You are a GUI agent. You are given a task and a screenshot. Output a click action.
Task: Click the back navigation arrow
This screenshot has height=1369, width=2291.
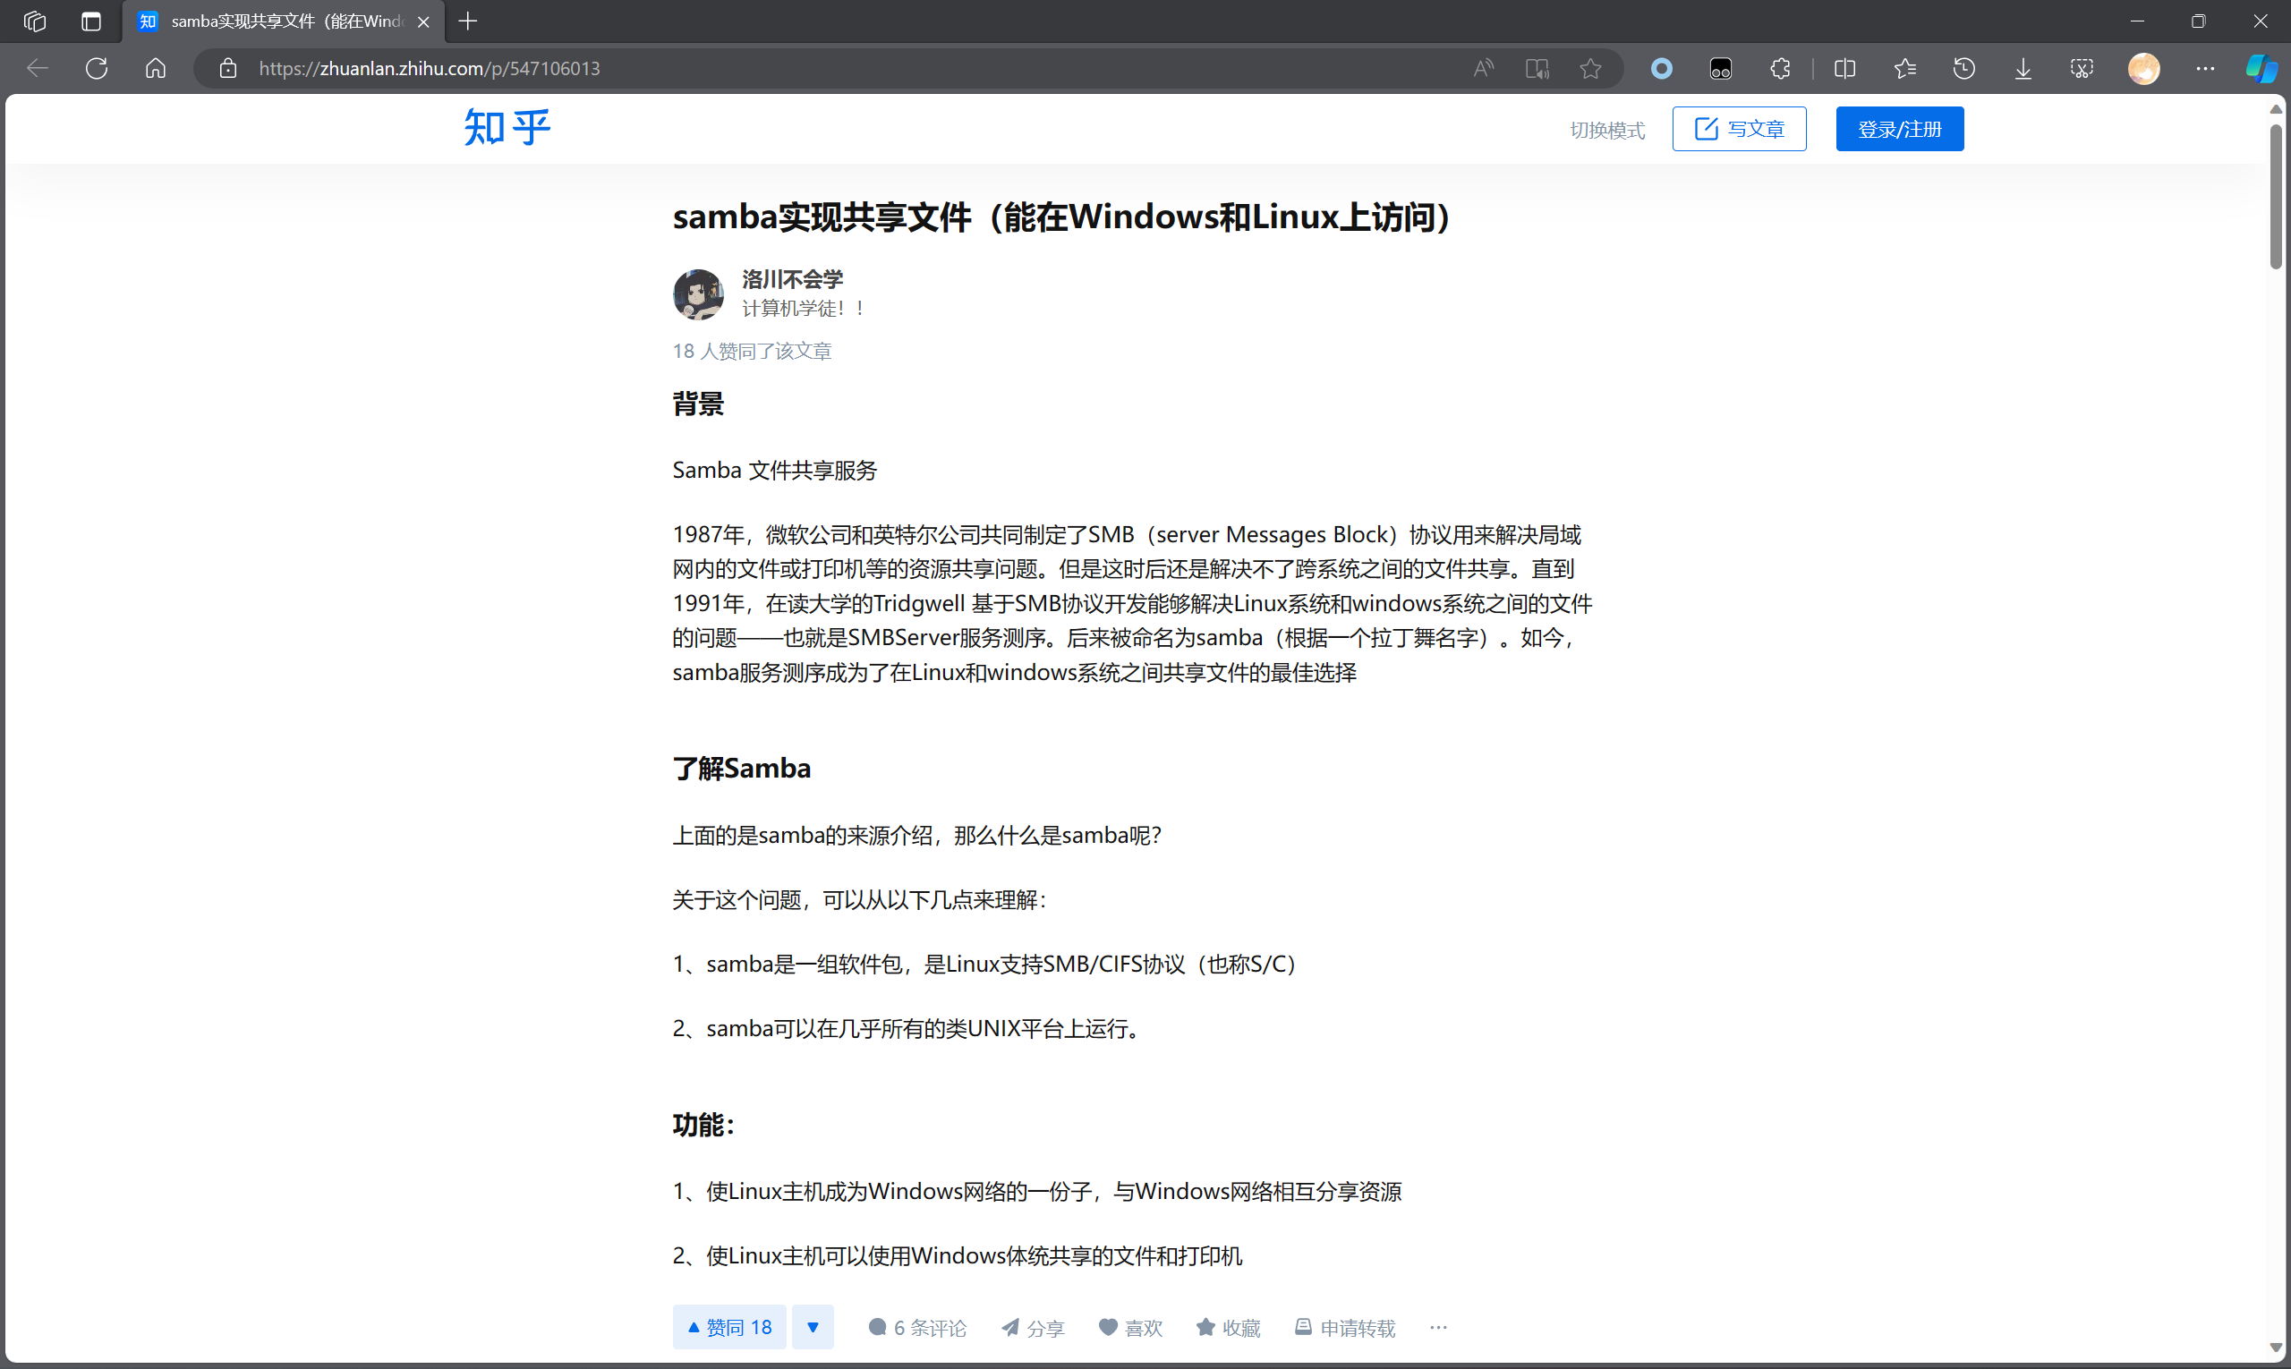tap(38, 68)
